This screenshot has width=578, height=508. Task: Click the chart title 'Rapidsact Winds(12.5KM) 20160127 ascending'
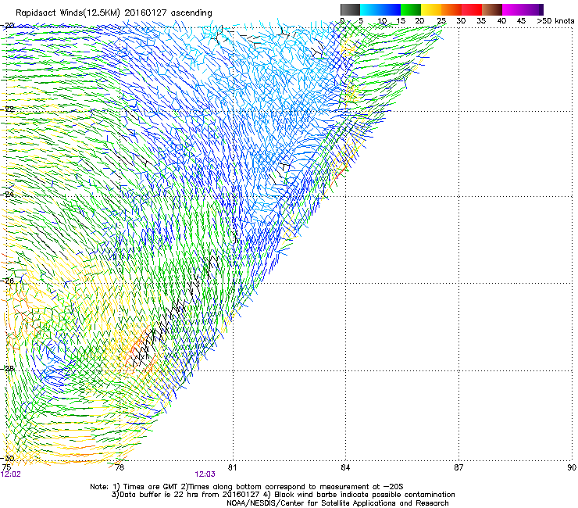tap(114, 13)
